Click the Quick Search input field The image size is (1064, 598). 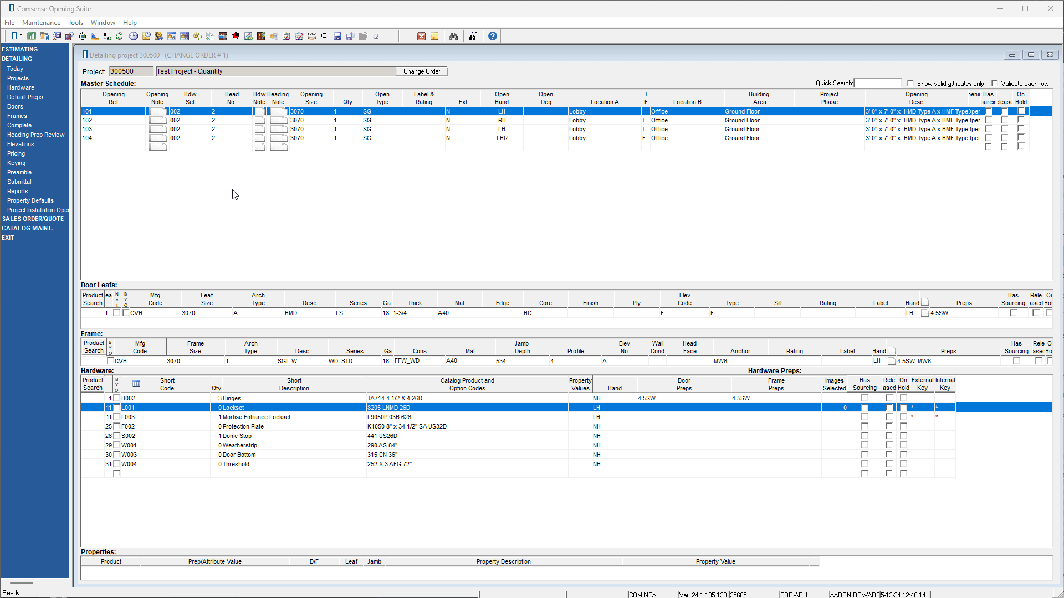pos(878,83)
